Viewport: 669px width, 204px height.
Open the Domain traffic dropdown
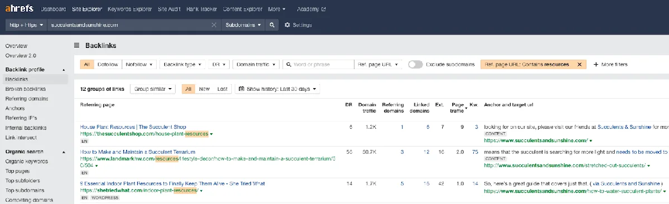pos(255,65)
